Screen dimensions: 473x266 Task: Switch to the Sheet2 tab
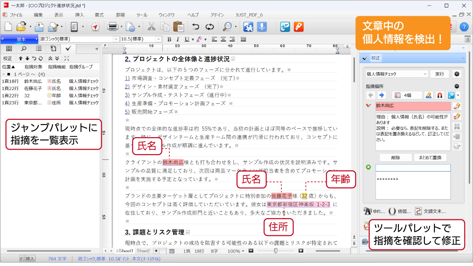click(143, 251)
